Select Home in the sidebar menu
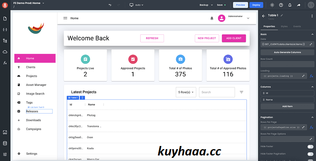Screen dimensions: 316x161 (35, 58)
